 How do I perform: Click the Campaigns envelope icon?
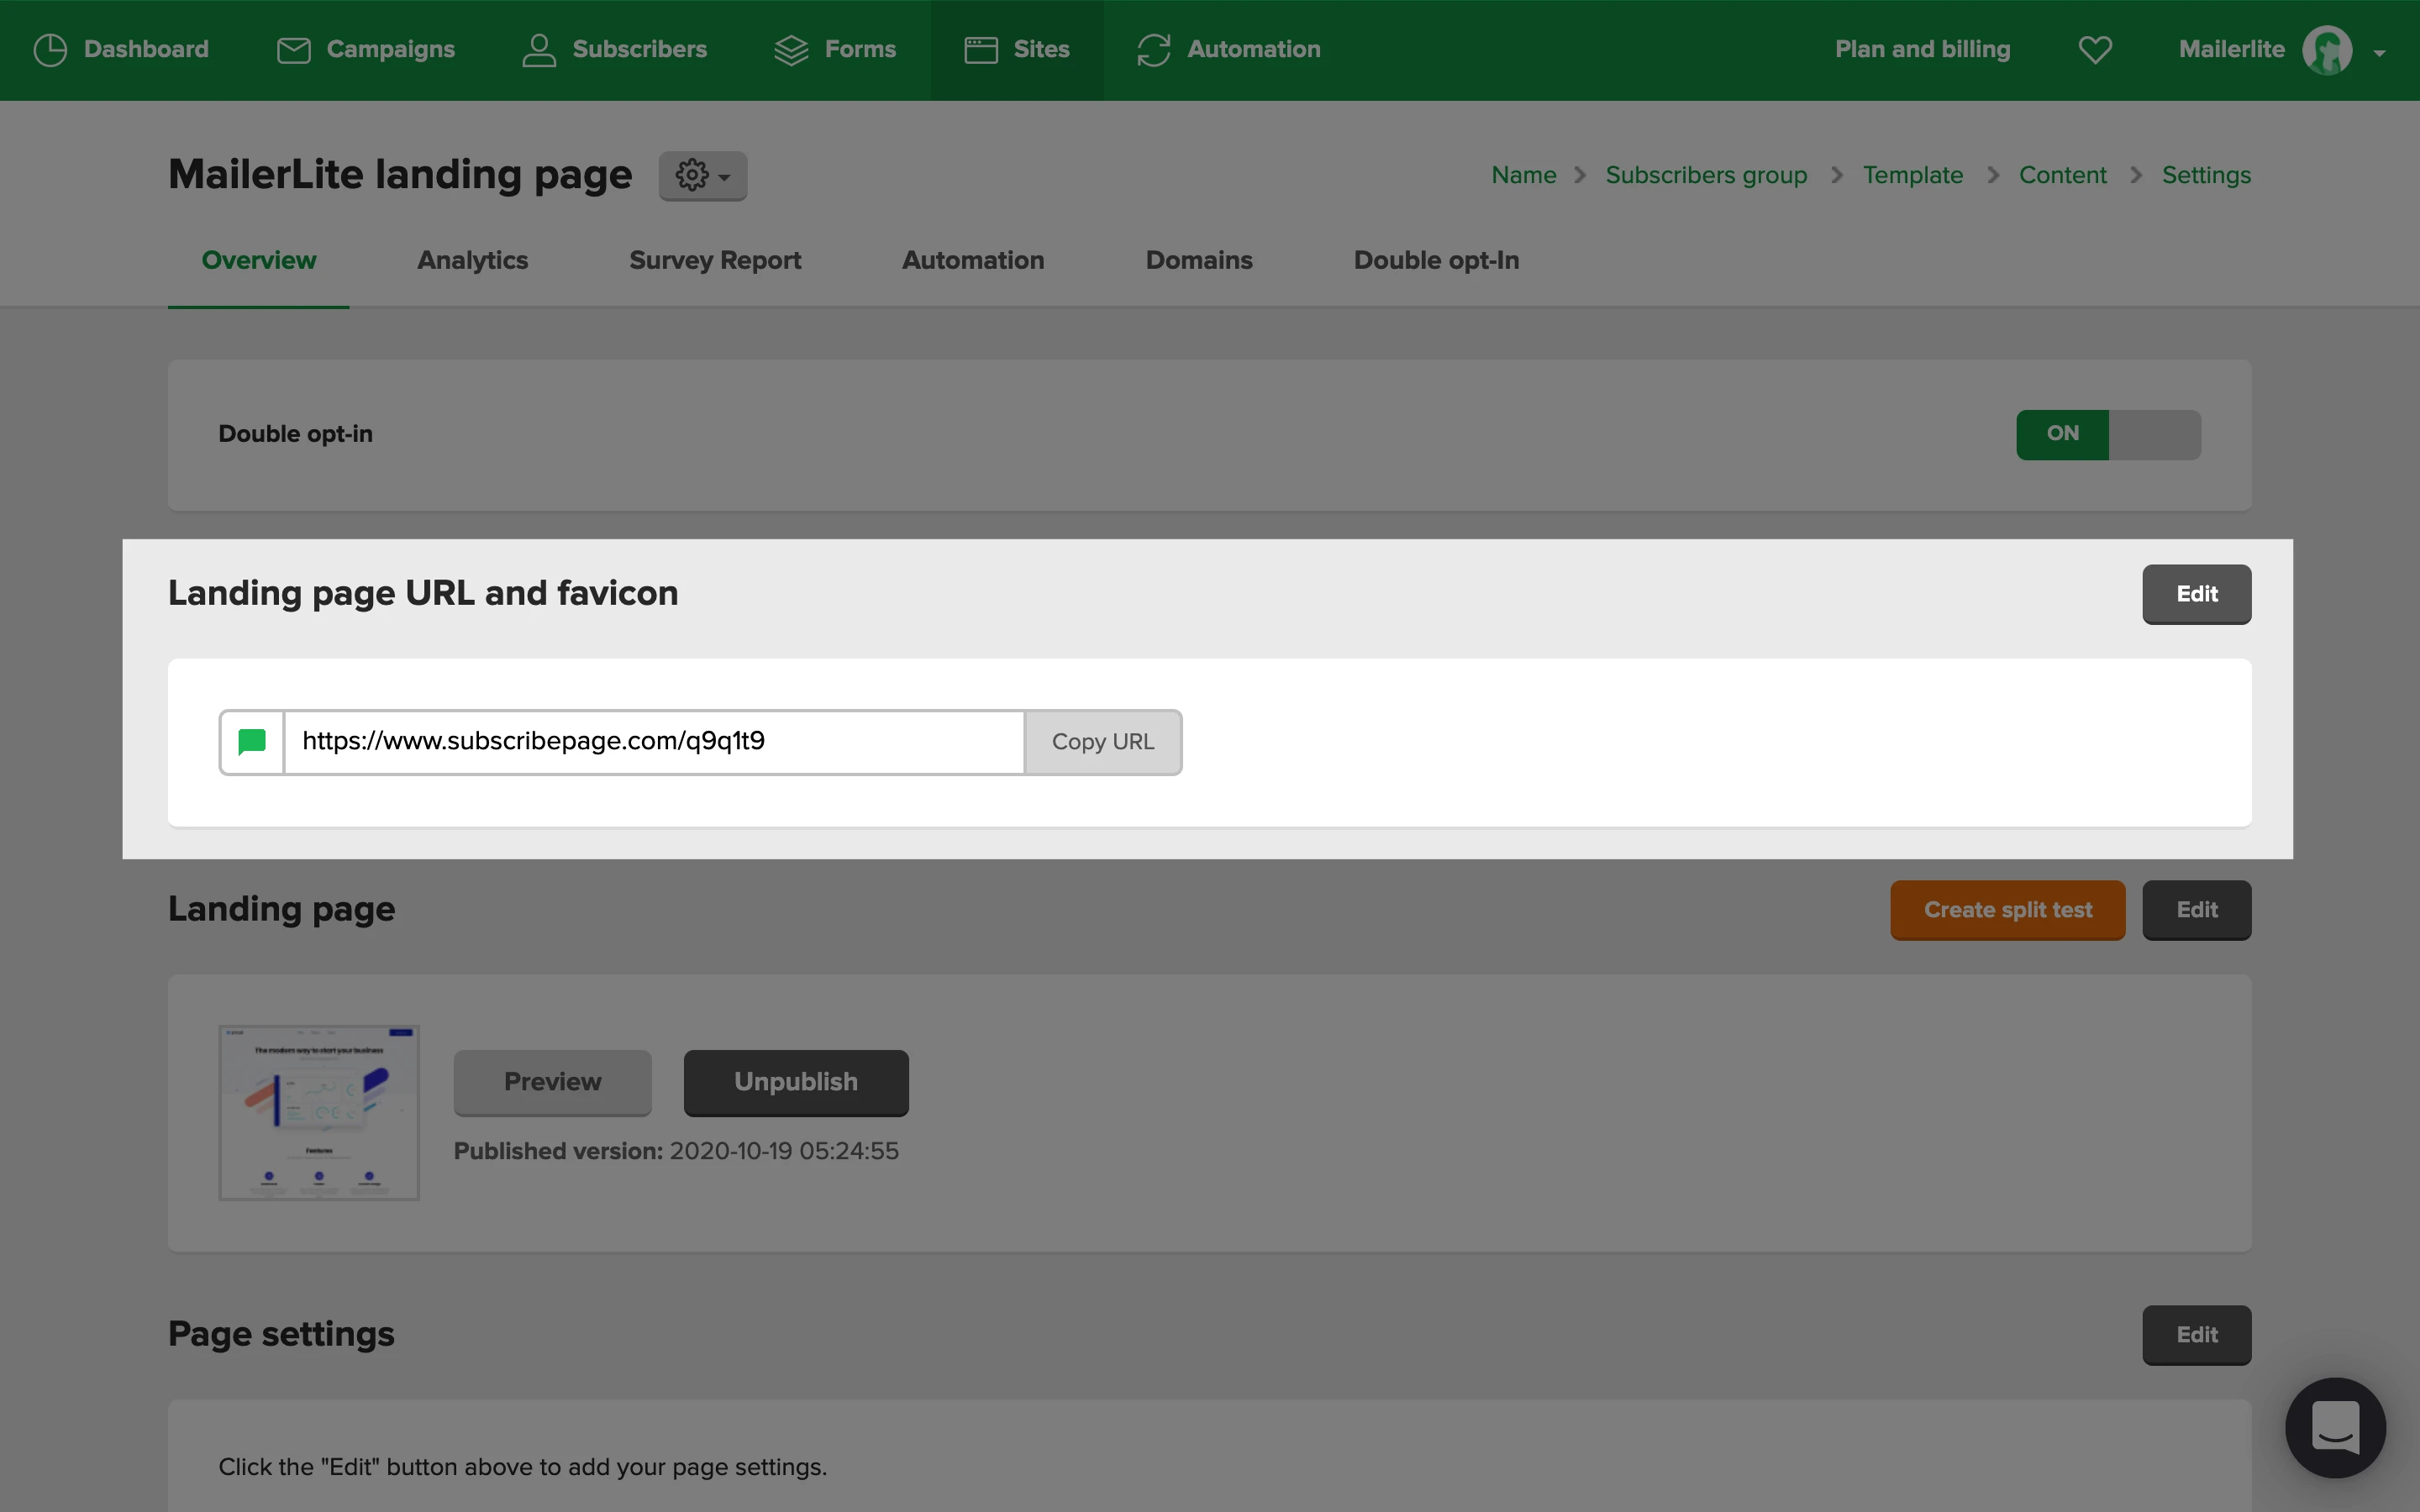coord(293,50)
